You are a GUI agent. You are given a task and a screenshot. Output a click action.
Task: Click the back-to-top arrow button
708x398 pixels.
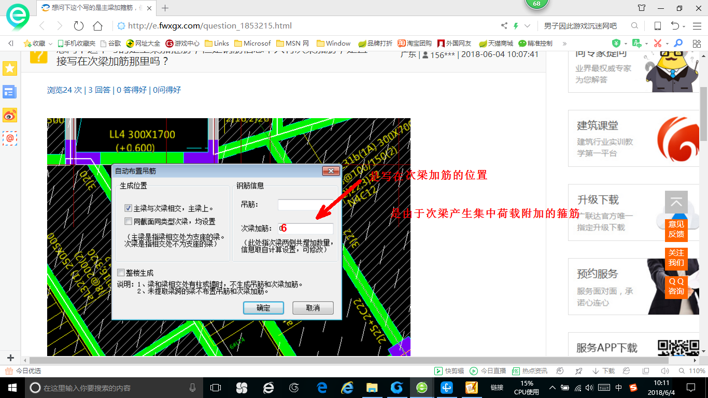(676, 203)
